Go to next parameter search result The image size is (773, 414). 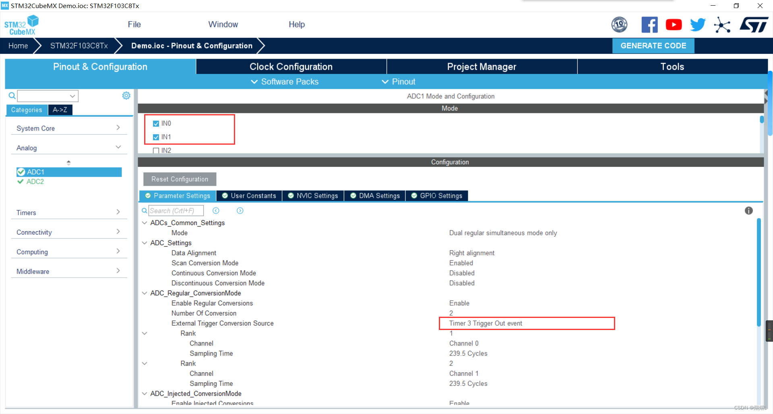(x=240, y=211)
